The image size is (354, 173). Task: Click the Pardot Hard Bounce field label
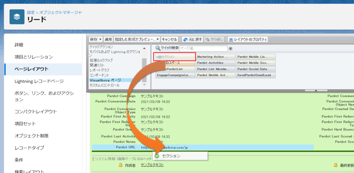(338, 130)
